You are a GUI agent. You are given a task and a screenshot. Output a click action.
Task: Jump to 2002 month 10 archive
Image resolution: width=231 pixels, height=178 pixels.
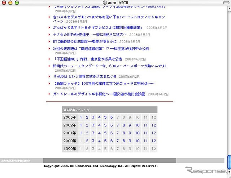tap(138, 125)
